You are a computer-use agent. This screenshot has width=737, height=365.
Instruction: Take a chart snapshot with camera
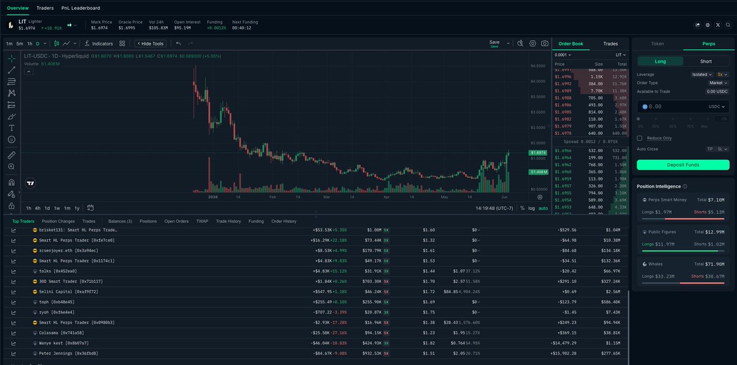(x=545, y=44)
